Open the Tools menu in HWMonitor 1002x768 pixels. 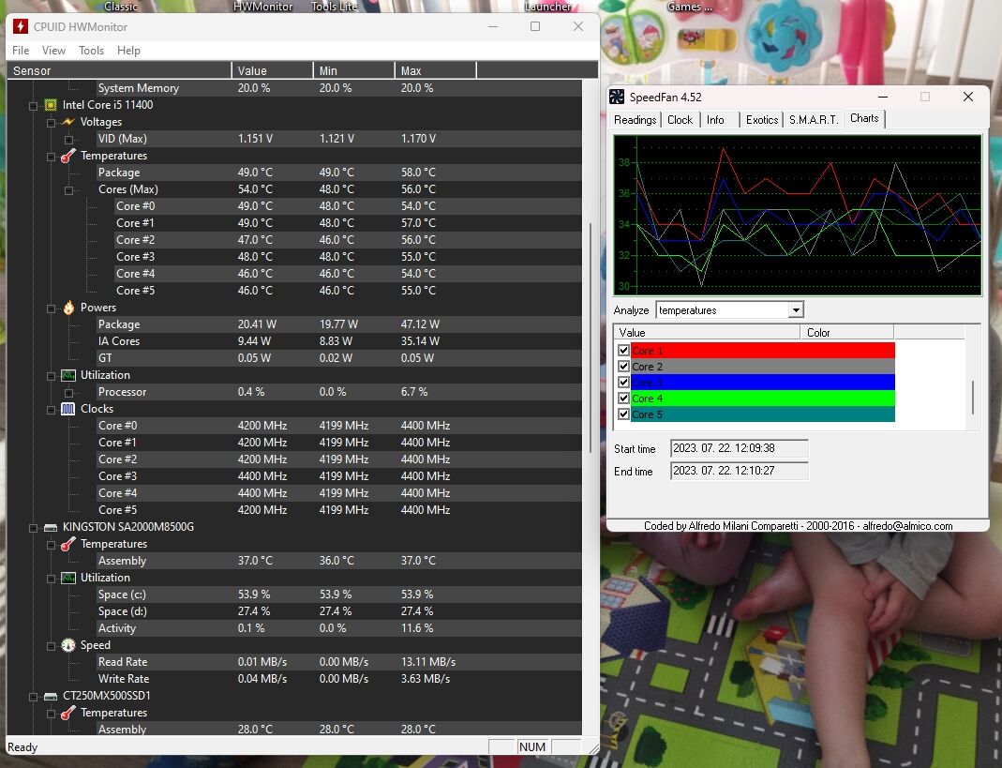(x=91, y=51)
